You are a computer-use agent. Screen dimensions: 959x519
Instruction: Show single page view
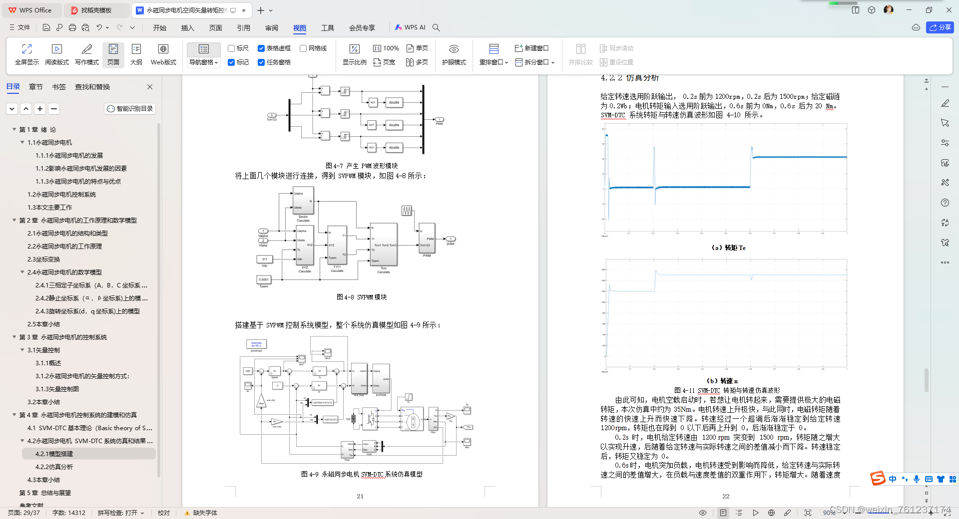(x=417, y=48)
